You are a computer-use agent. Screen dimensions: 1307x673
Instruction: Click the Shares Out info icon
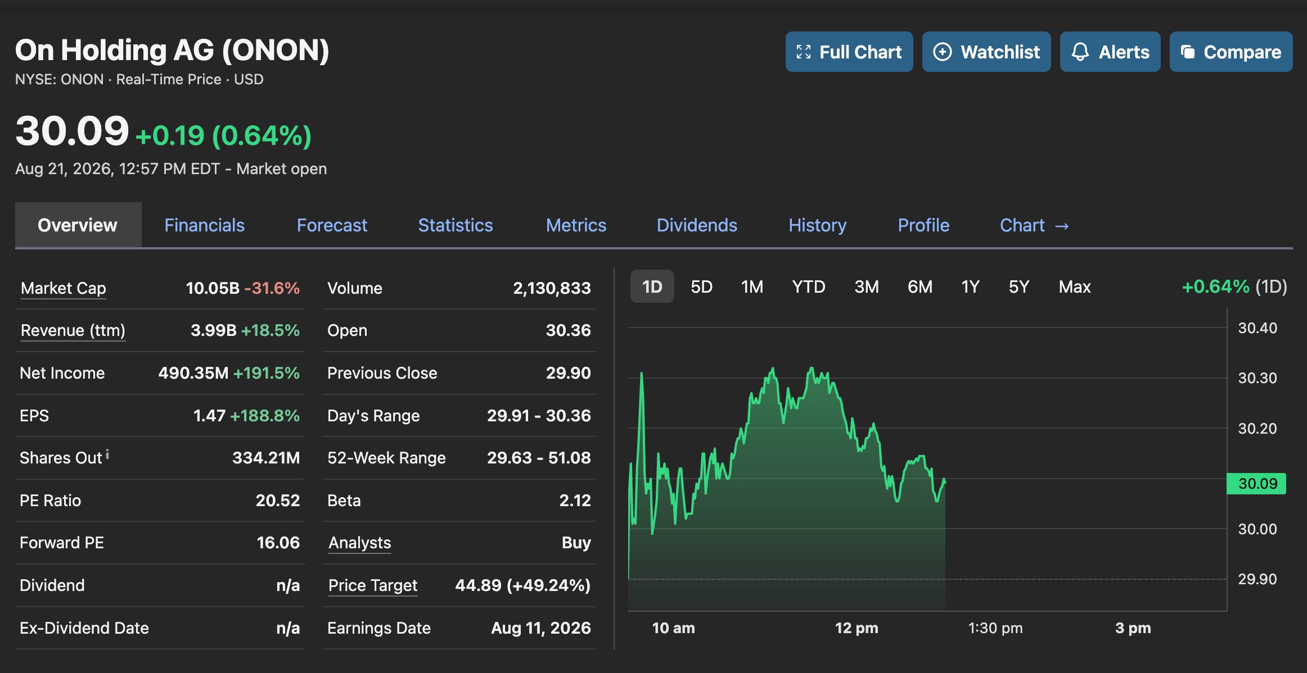[x=107, y=454]
